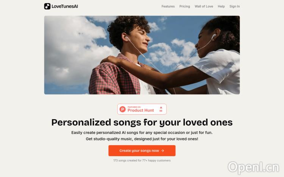
Task: Click the 173 songs created stats text
Action: click(x=142, y=160)
